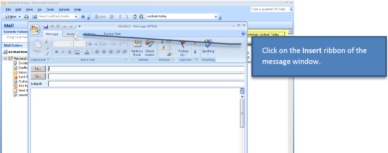Save the message using quick access Save icon
Image resolution: width=388 pixels, height=153 pixels.
tap(45, 26)
